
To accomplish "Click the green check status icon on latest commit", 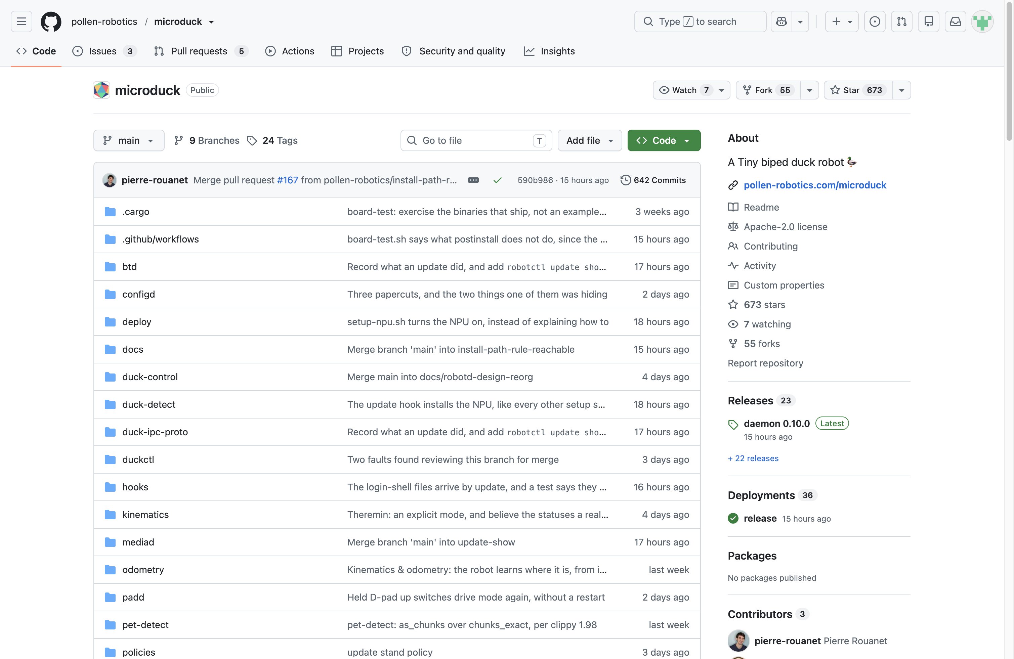I will coord(497,180).
